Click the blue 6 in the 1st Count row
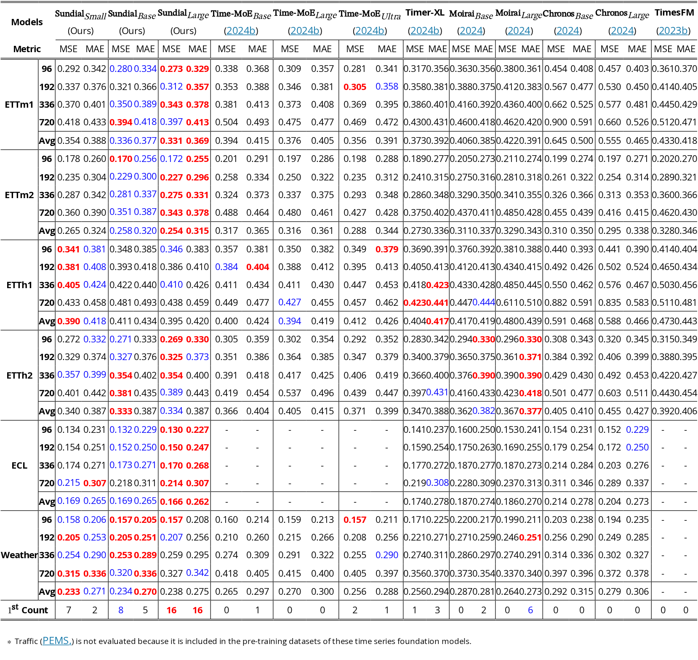Viewport: 698px width, 660px height. click(530, 610)
